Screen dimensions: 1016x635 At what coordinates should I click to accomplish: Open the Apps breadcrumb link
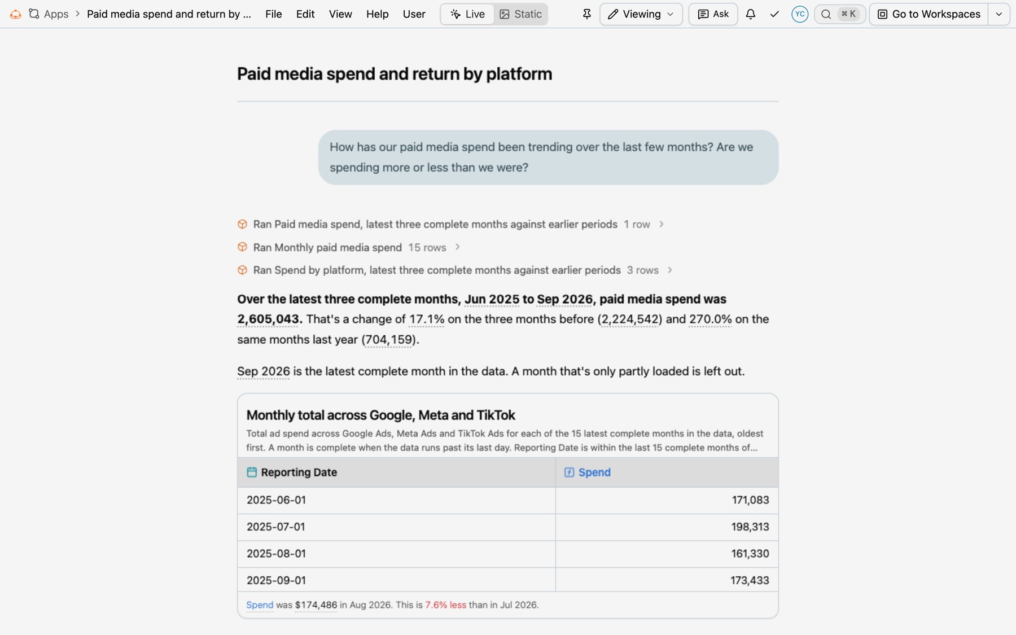coord(56,14)
